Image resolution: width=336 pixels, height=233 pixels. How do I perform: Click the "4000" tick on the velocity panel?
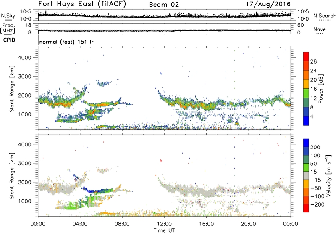click(24, 144)
